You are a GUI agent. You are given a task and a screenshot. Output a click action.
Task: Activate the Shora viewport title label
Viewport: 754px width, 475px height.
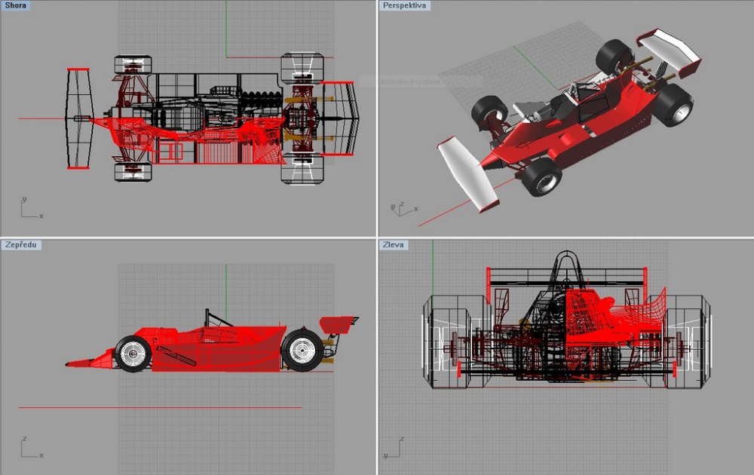pyautogui.click(x=15, y=5)
